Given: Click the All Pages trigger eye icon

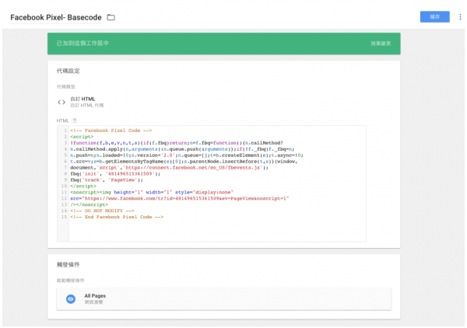Looking at the screenshot, I should (x=71, y=299).
